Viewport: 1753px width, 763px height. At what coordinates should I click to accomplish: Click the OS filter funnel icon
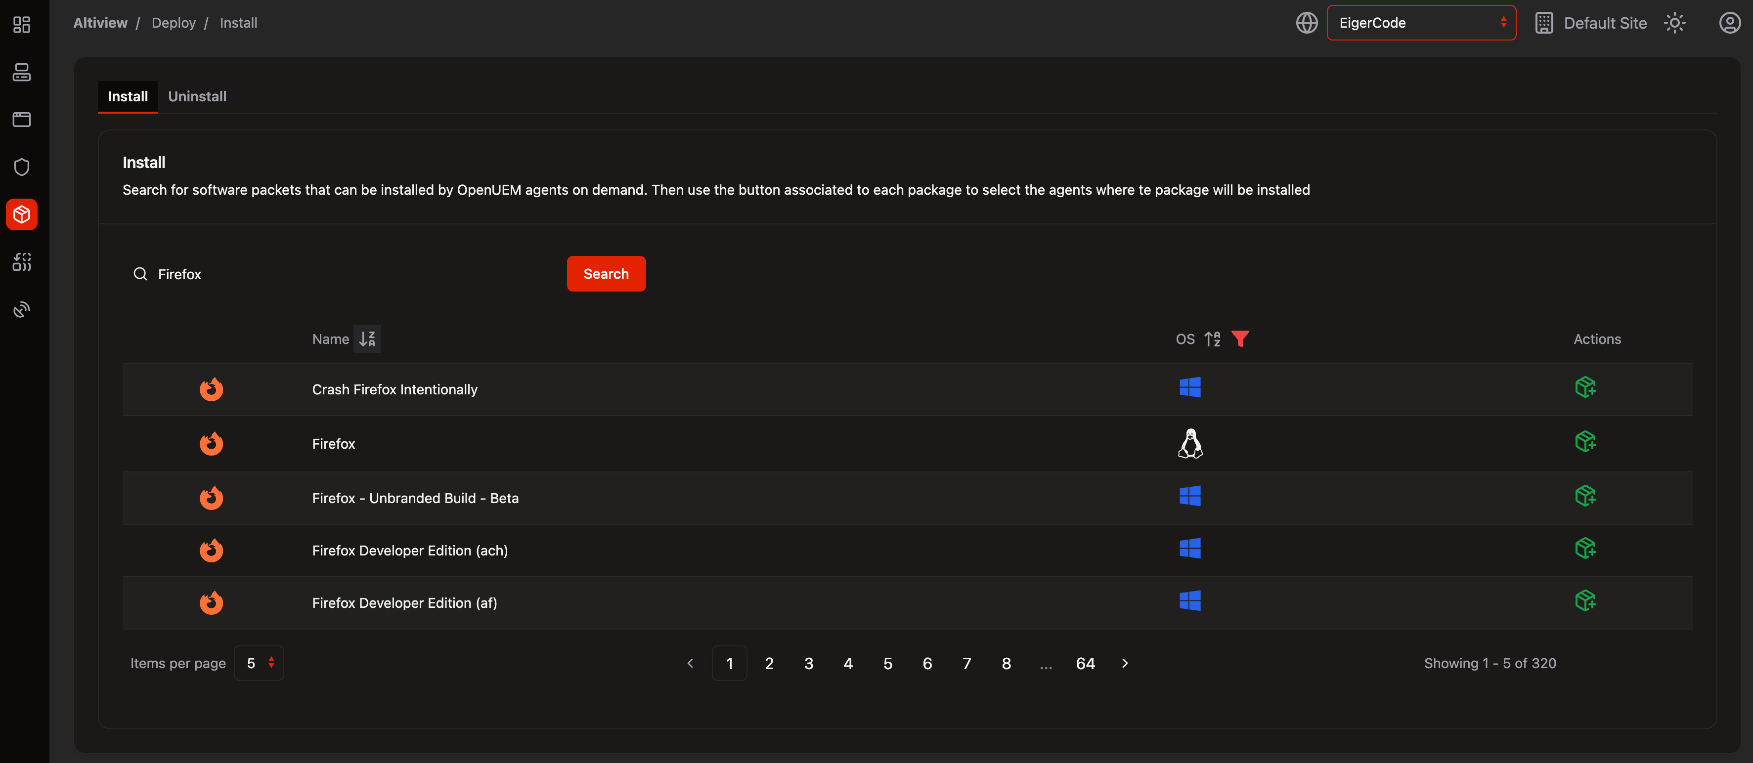coord(1240,339)
